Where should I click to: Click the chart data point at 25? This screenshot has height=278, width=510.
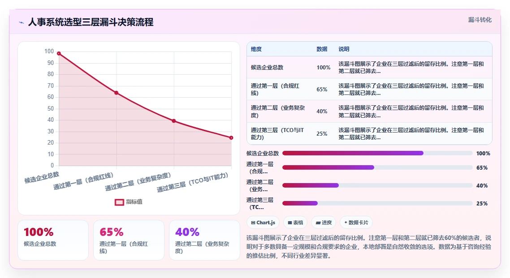click(231, 138)
